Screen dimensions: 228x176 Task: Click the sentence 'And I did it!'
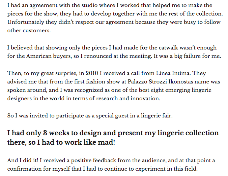tap(23, 160)
